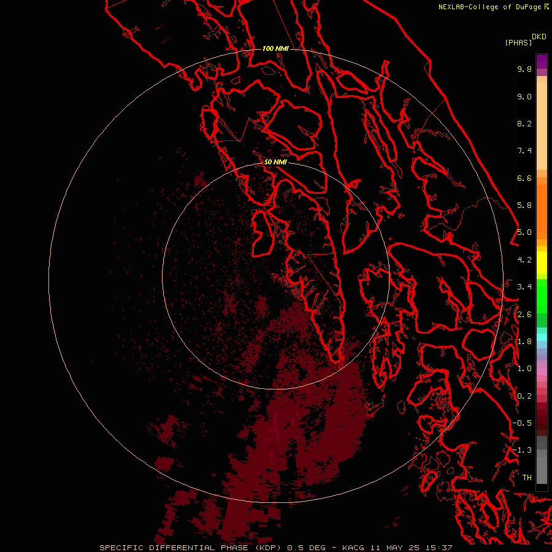Click the 0.5 DEG elevation text
552x552 pixels.
307,548
